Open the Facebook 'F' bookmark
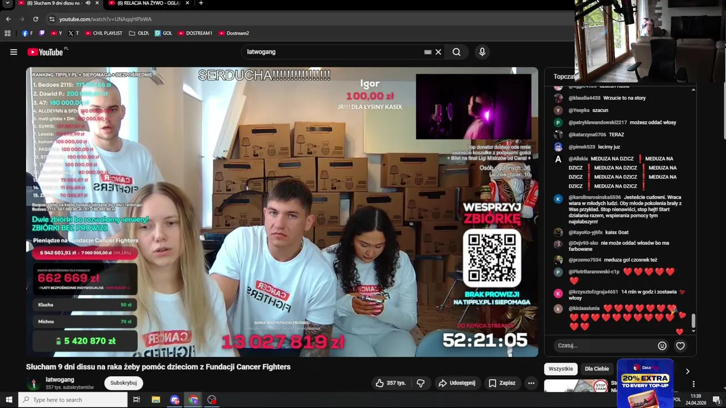The height and width of the screenshot is (408, 726). tap(27, 33)
